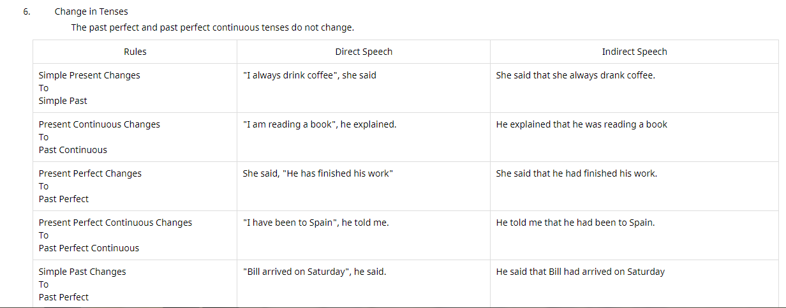786x308 pixels.
Task: Click 'He explained that he was reading a book'
Action: click(581, 124)
